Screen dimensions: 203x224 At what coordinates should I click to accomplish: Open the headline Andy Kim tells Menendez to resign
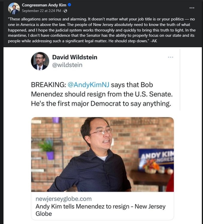point(100,210)
